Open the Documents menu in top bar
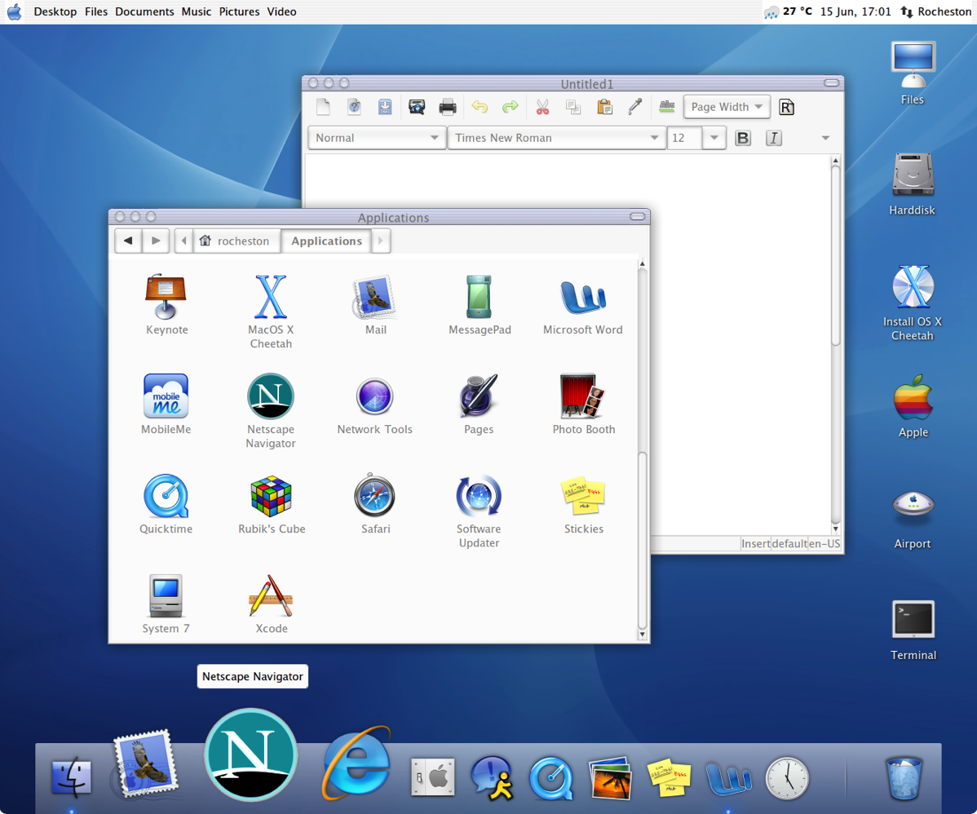977x814 pixels. coord(144,11)
